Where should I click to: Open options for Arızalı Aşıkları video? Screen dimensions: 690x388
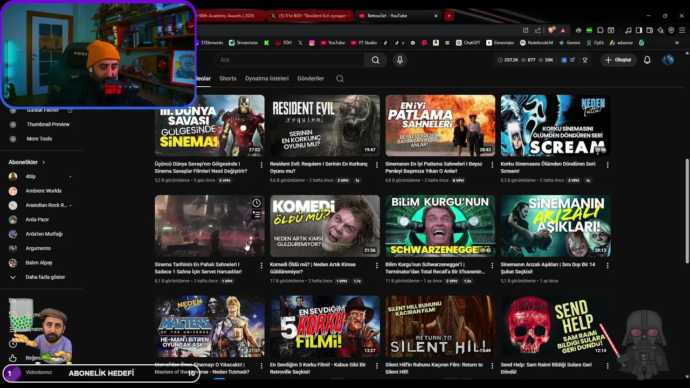pos(608,265)
